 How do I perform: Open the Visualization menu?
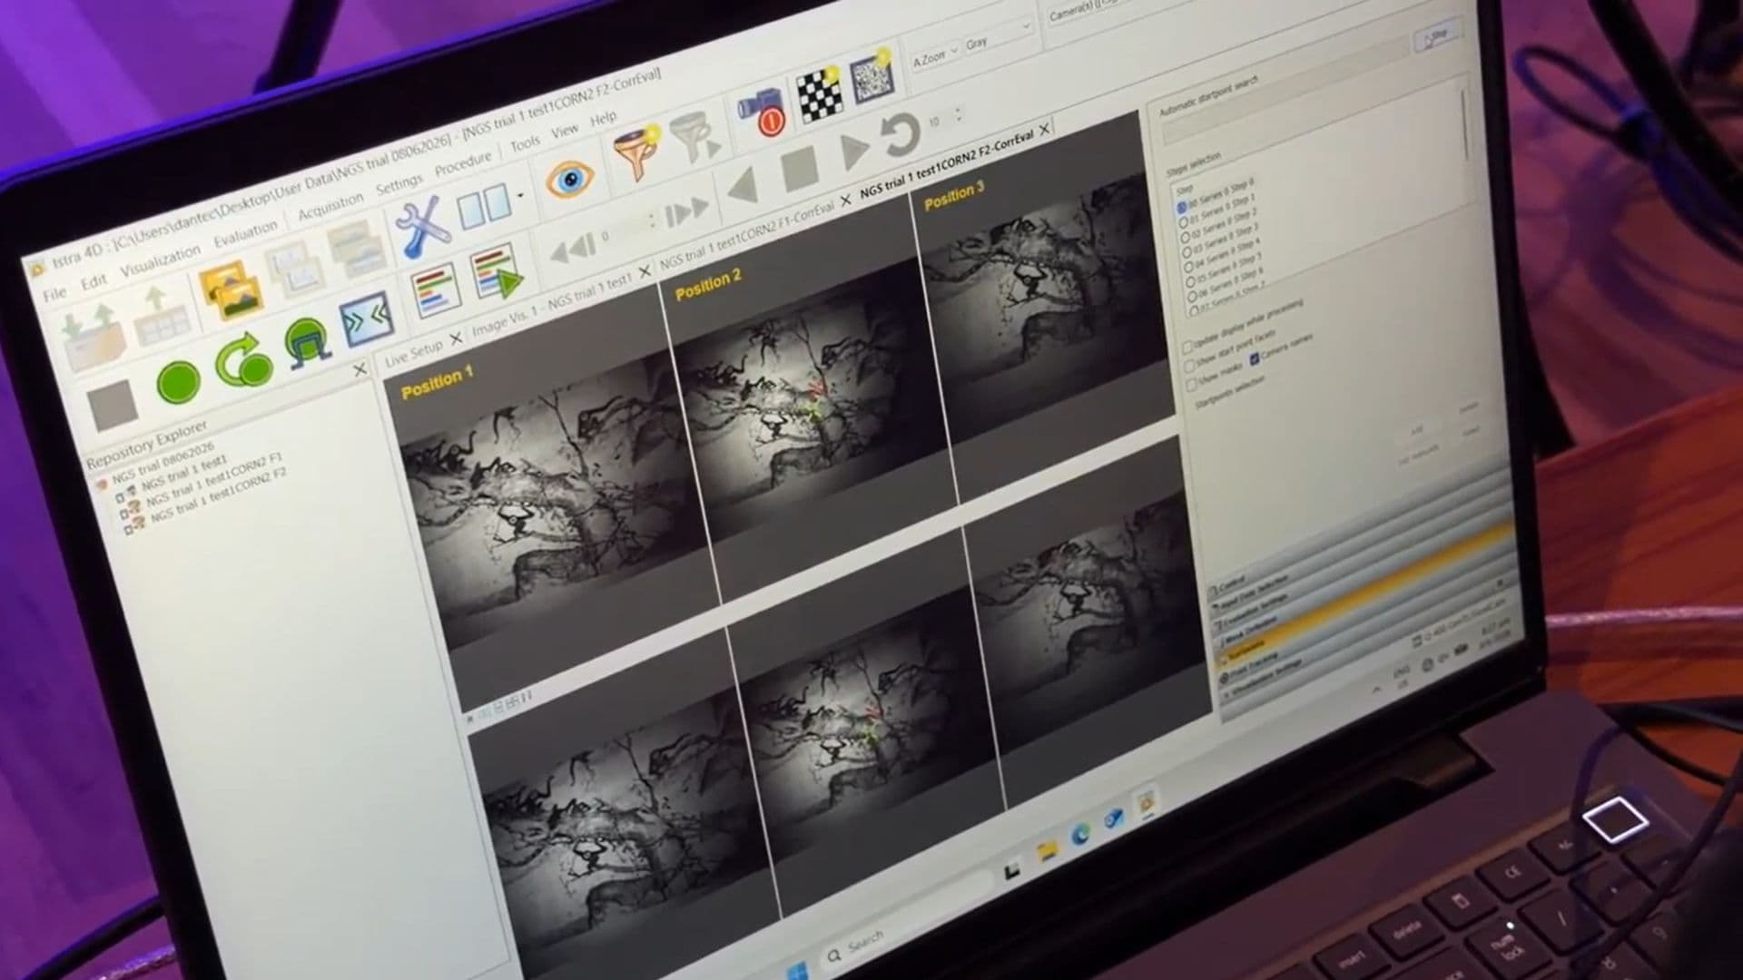[x=160, y=260]
